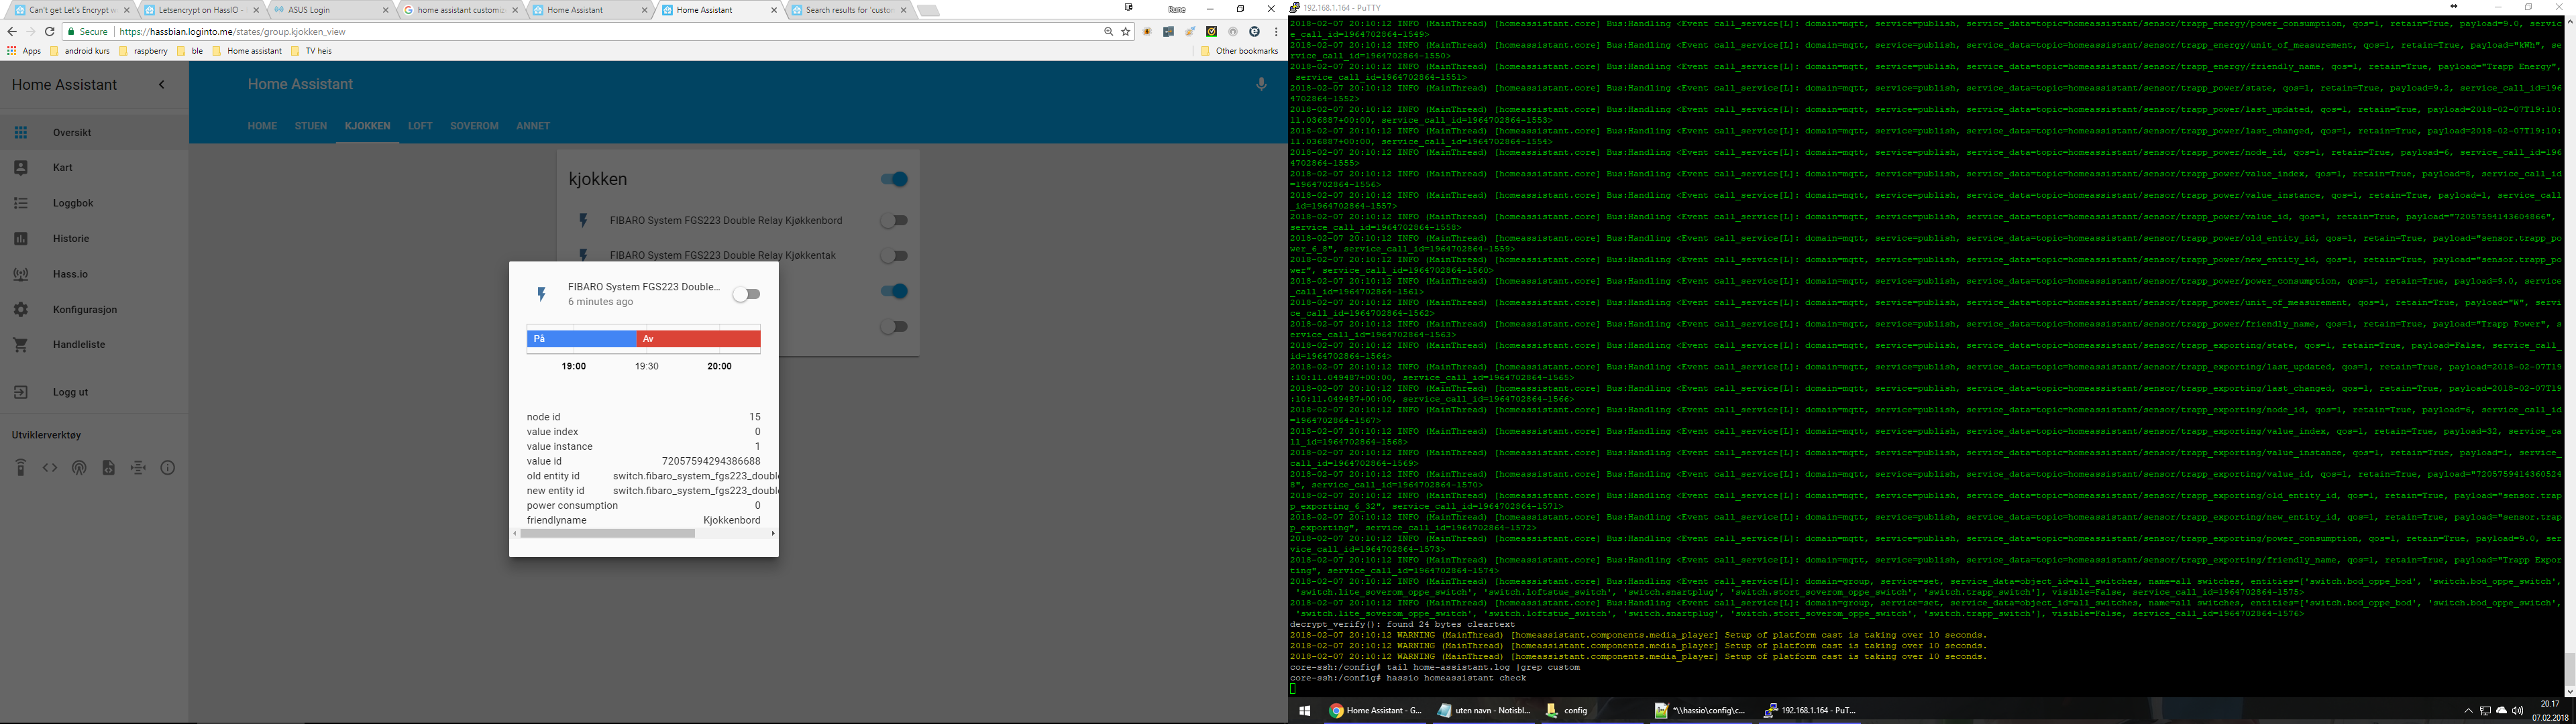Open the Oversikt grid icon in sidebar
The height and width of the screenshot is (724, 2576).
tap(21, 132)
